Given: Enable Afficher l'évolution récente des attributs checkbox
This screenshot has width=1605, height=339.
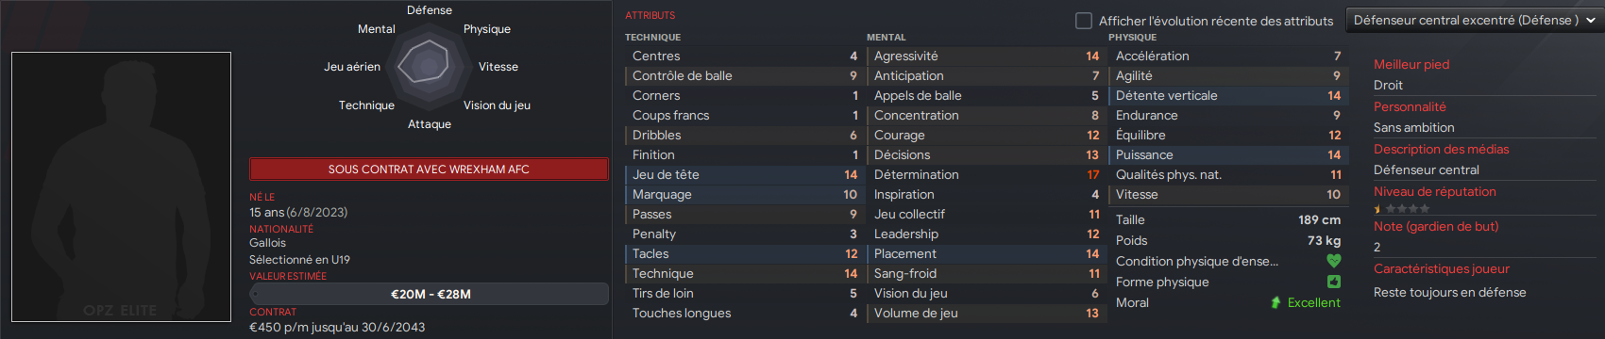Looking at the screenshot, I should coord(1084,21).
